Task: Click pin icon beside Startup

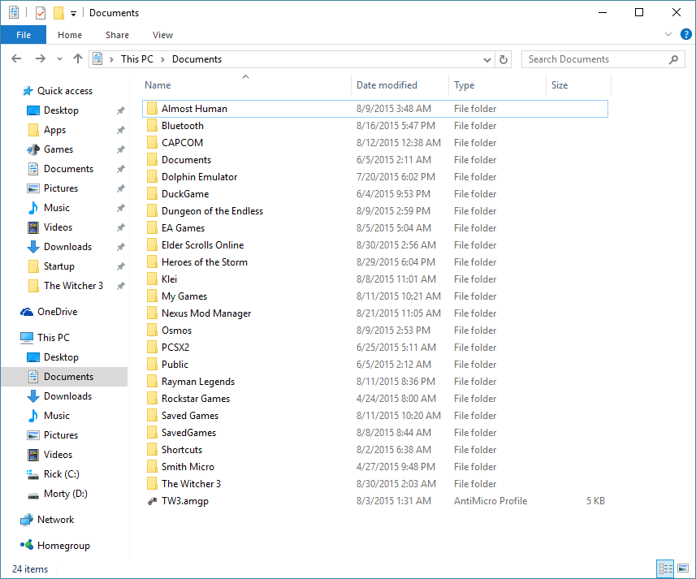Action: pyautogui.click(x=121, y=266)
